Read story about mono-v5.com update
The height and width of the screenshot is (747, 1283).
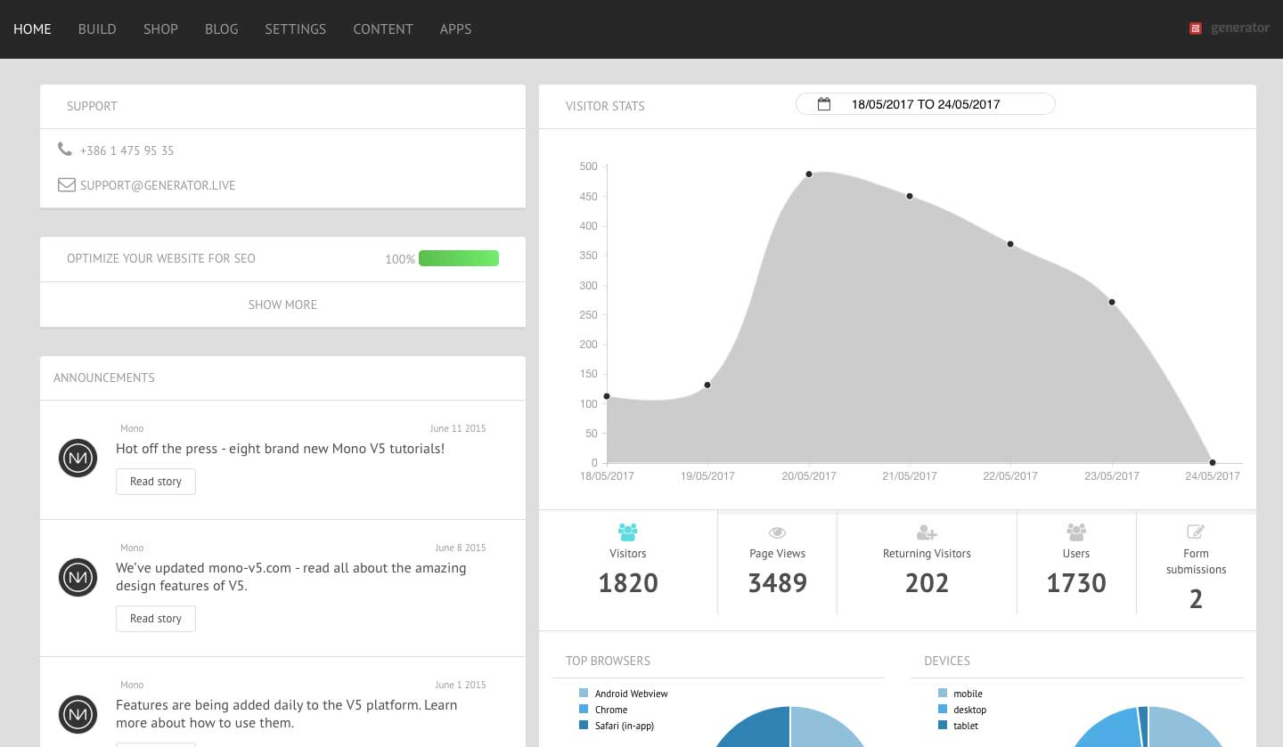point(156,619)
